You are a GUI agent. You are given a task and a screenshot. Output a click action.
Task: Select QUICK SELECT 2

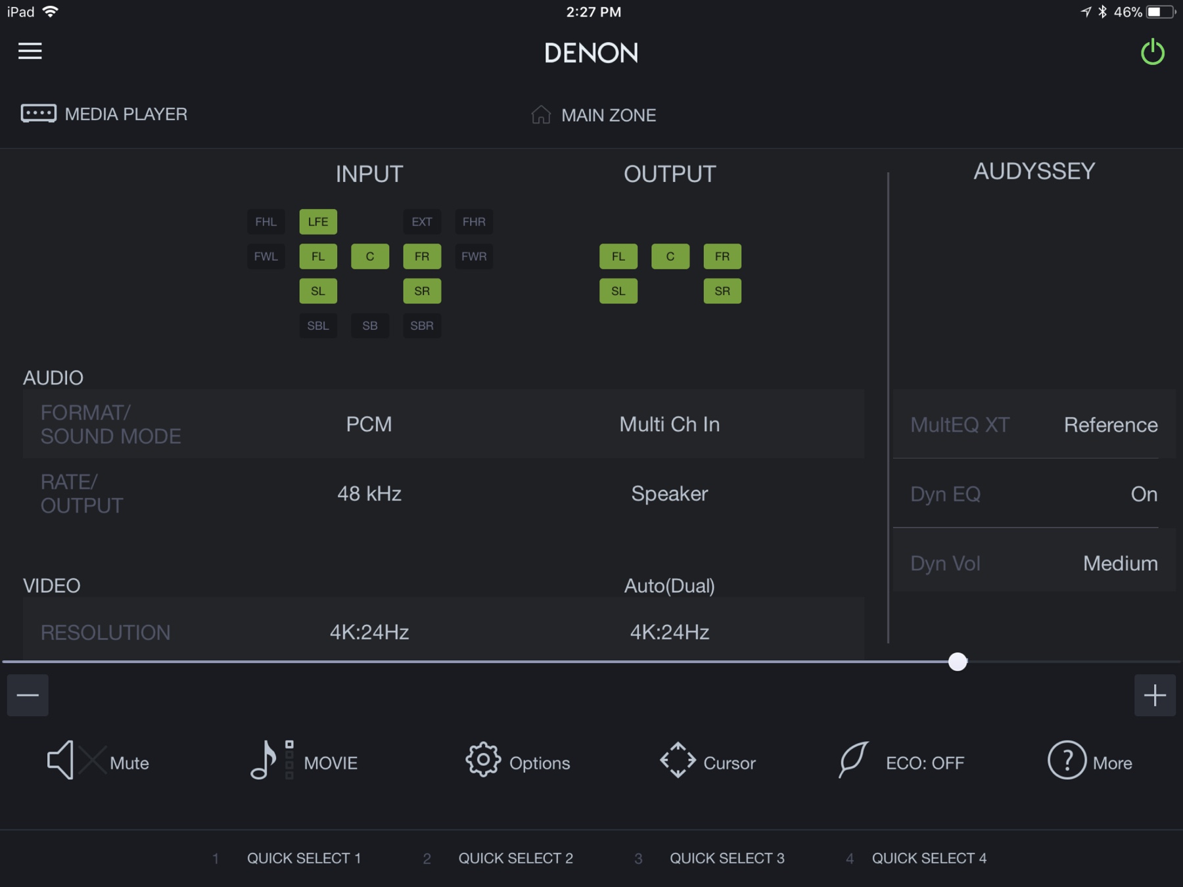pyautogui.click(x=516, y=858)
